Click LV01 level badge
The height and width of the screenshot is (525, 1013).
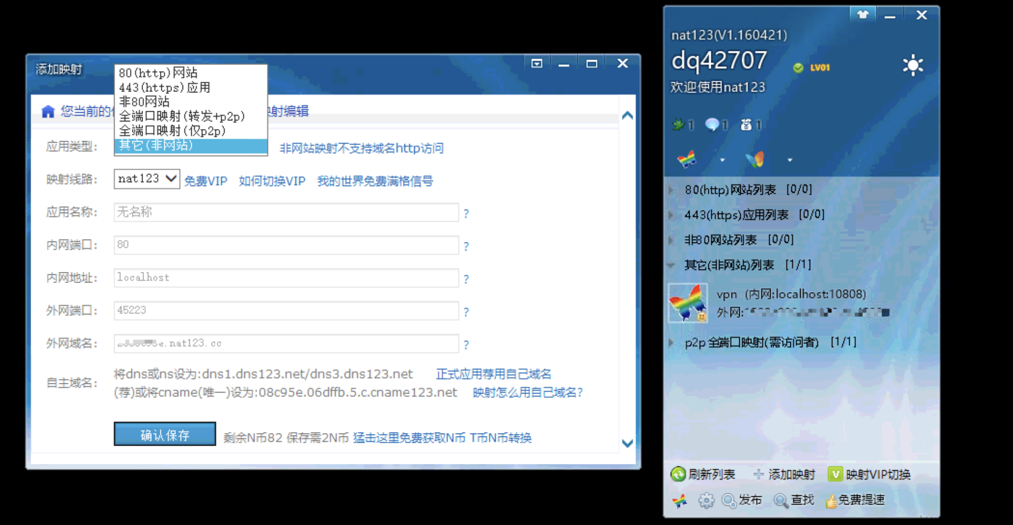[x=820, y=67]
